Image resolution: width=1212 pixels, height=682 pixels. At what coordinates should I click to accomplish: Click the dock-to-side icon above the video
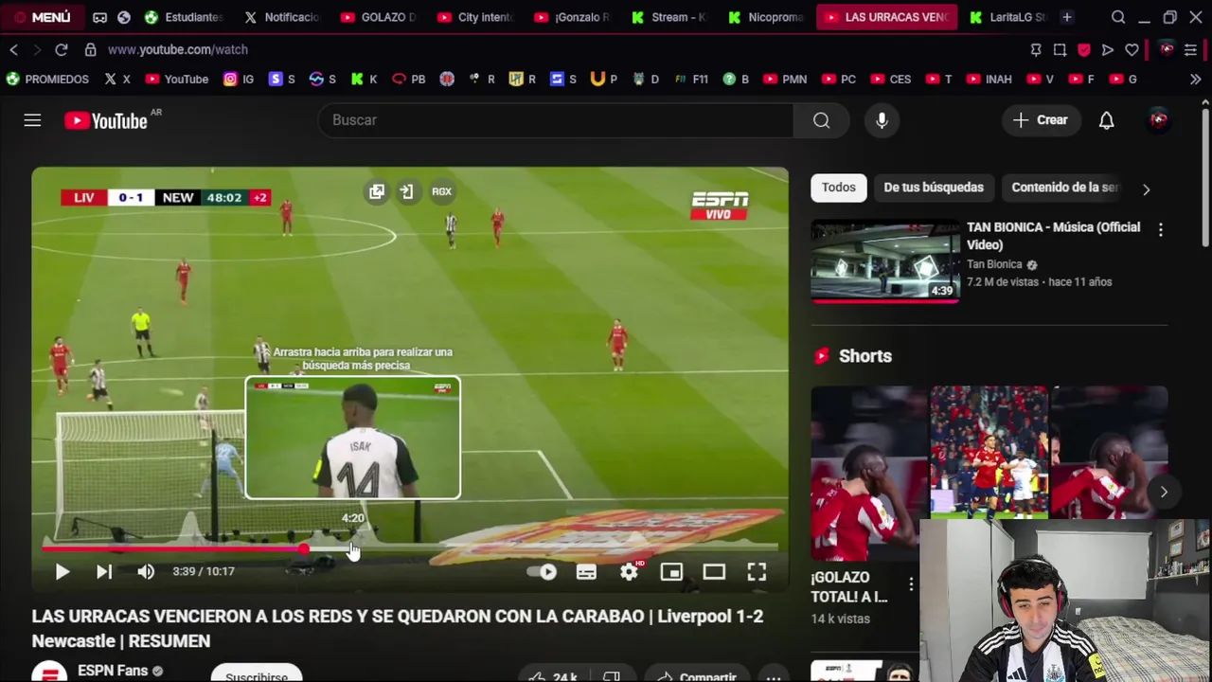point(406,192)
